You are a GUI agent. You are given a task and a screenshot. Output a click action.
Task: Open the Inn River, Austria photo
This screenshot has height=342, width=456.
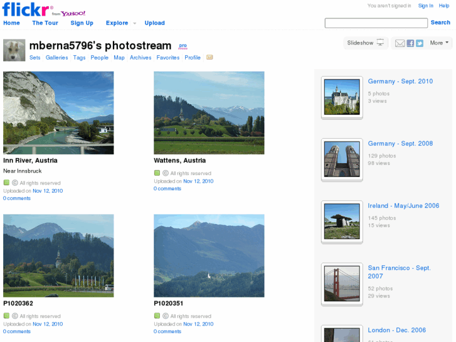(x=58, y=113)
